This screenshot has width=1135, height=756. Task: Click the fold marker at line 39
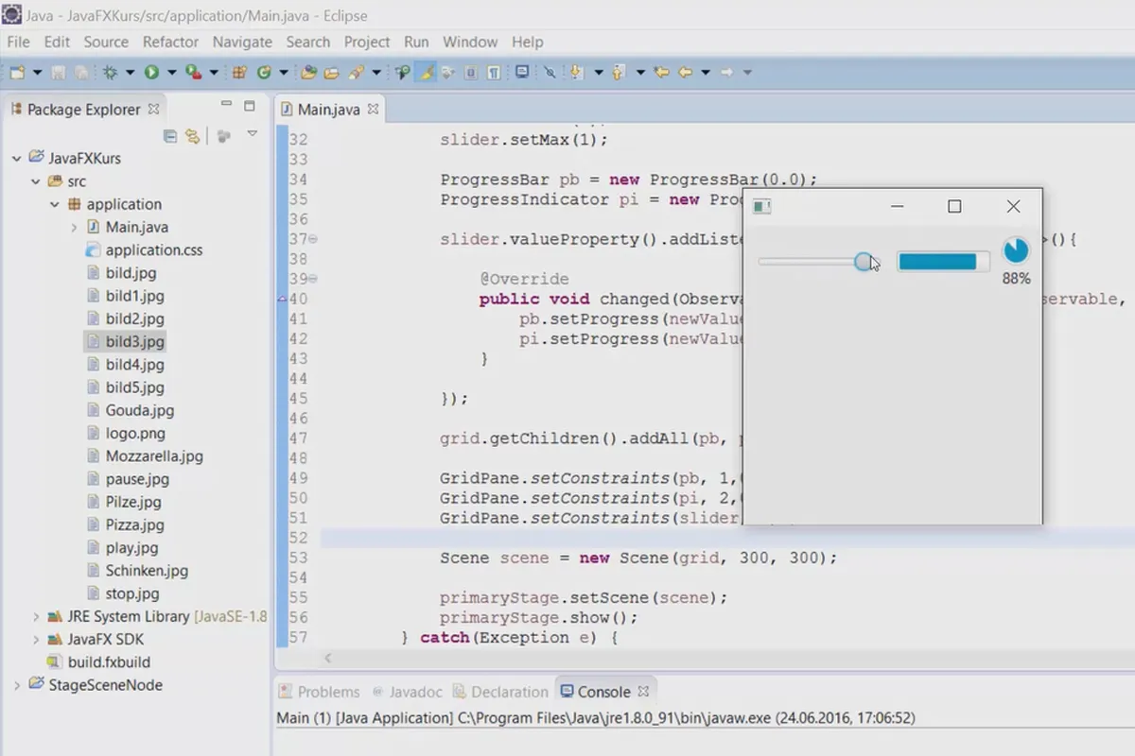313,280
